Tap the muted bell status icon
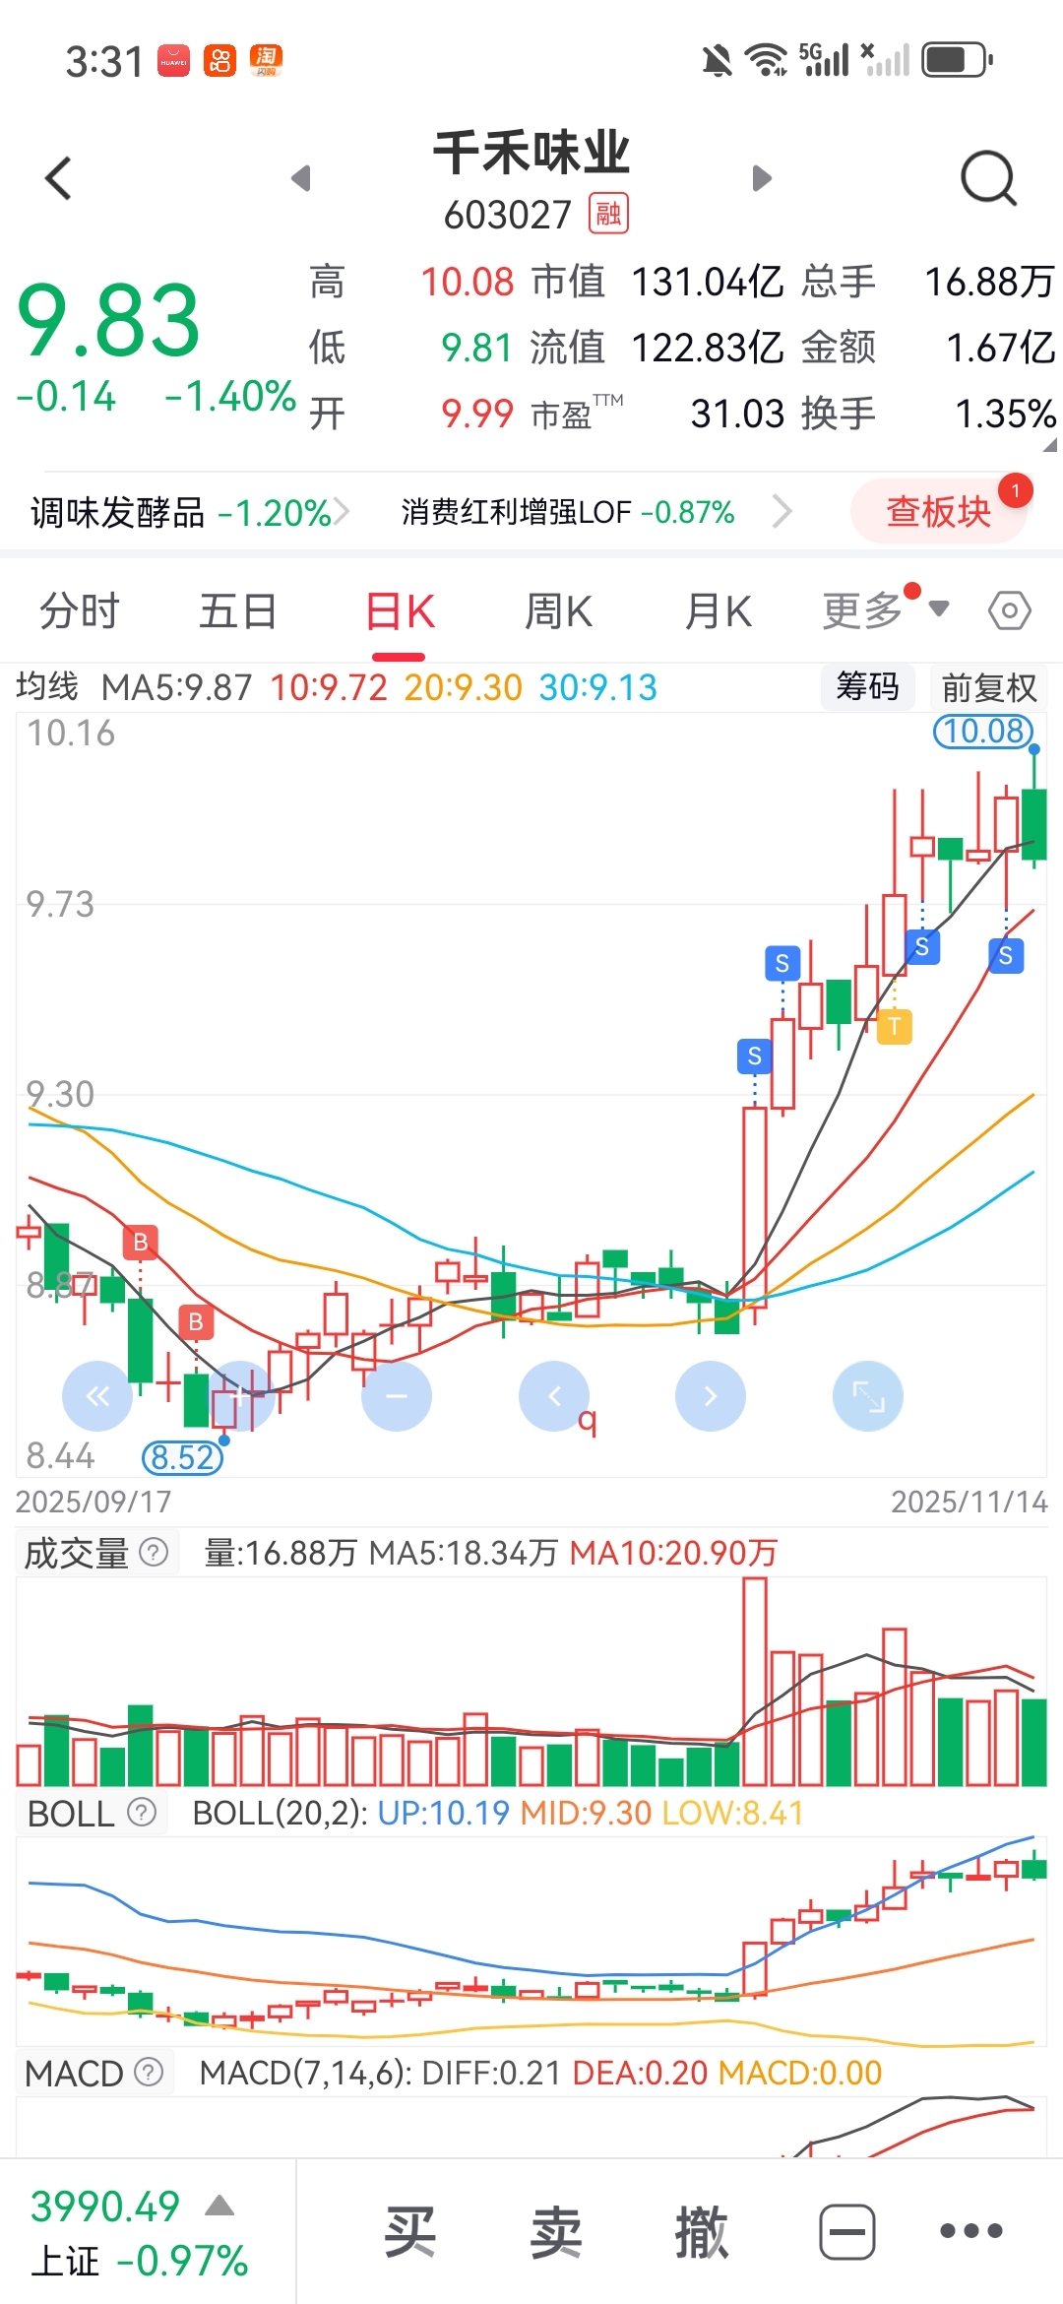 pyautogui.click(x=717, y=61)
